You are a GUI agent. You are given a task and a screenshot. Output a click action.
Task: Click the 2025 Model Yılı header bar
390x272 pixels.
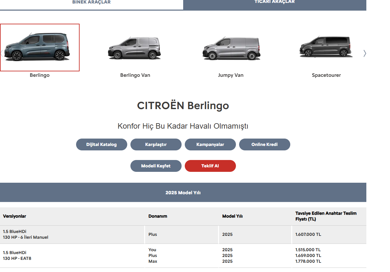tap(183, 192)
